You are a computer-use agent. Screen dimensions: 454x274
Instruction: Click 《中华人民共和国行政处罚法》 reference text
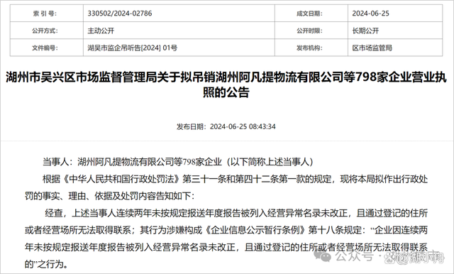click(x=121, y=180)
